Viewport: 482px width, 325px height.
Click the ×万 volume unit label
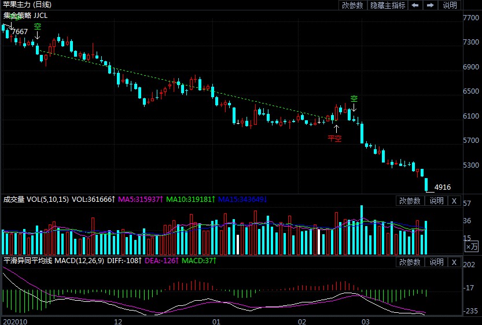[x=472, y=247]
